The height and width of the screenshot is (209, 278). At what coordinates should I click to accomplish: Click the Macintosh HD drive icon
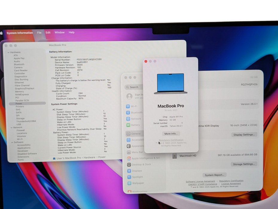(175, 156)
